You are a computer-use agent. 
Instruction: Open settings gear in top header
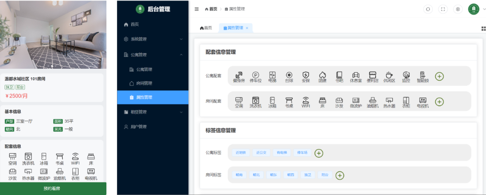coord(458,9)
